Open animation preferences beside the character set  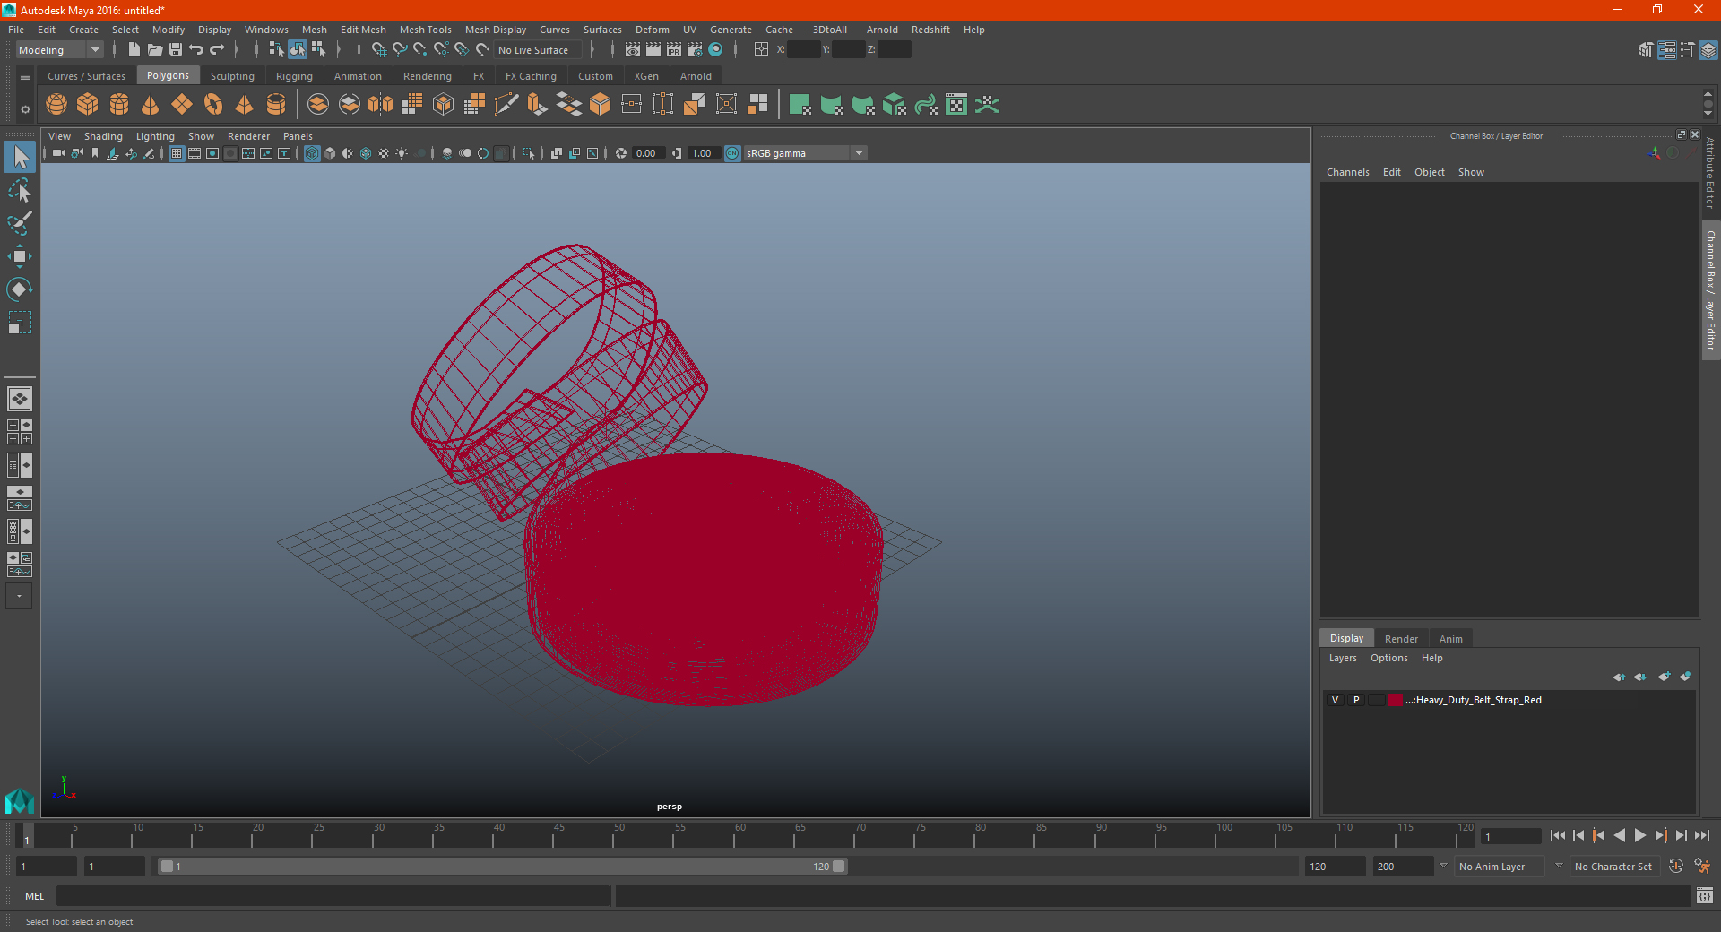click(x=1702, y=867)
